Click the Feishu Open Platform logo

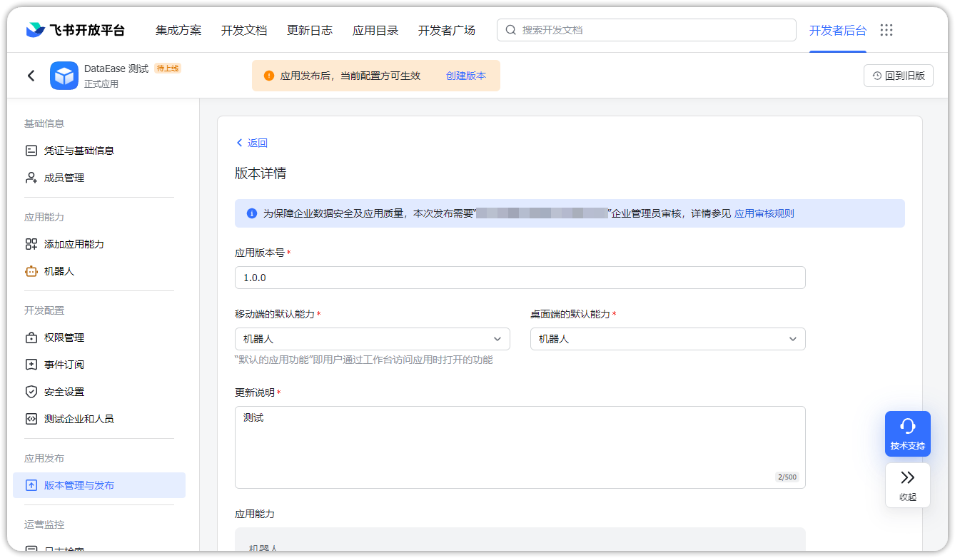[x=75, y=30]
